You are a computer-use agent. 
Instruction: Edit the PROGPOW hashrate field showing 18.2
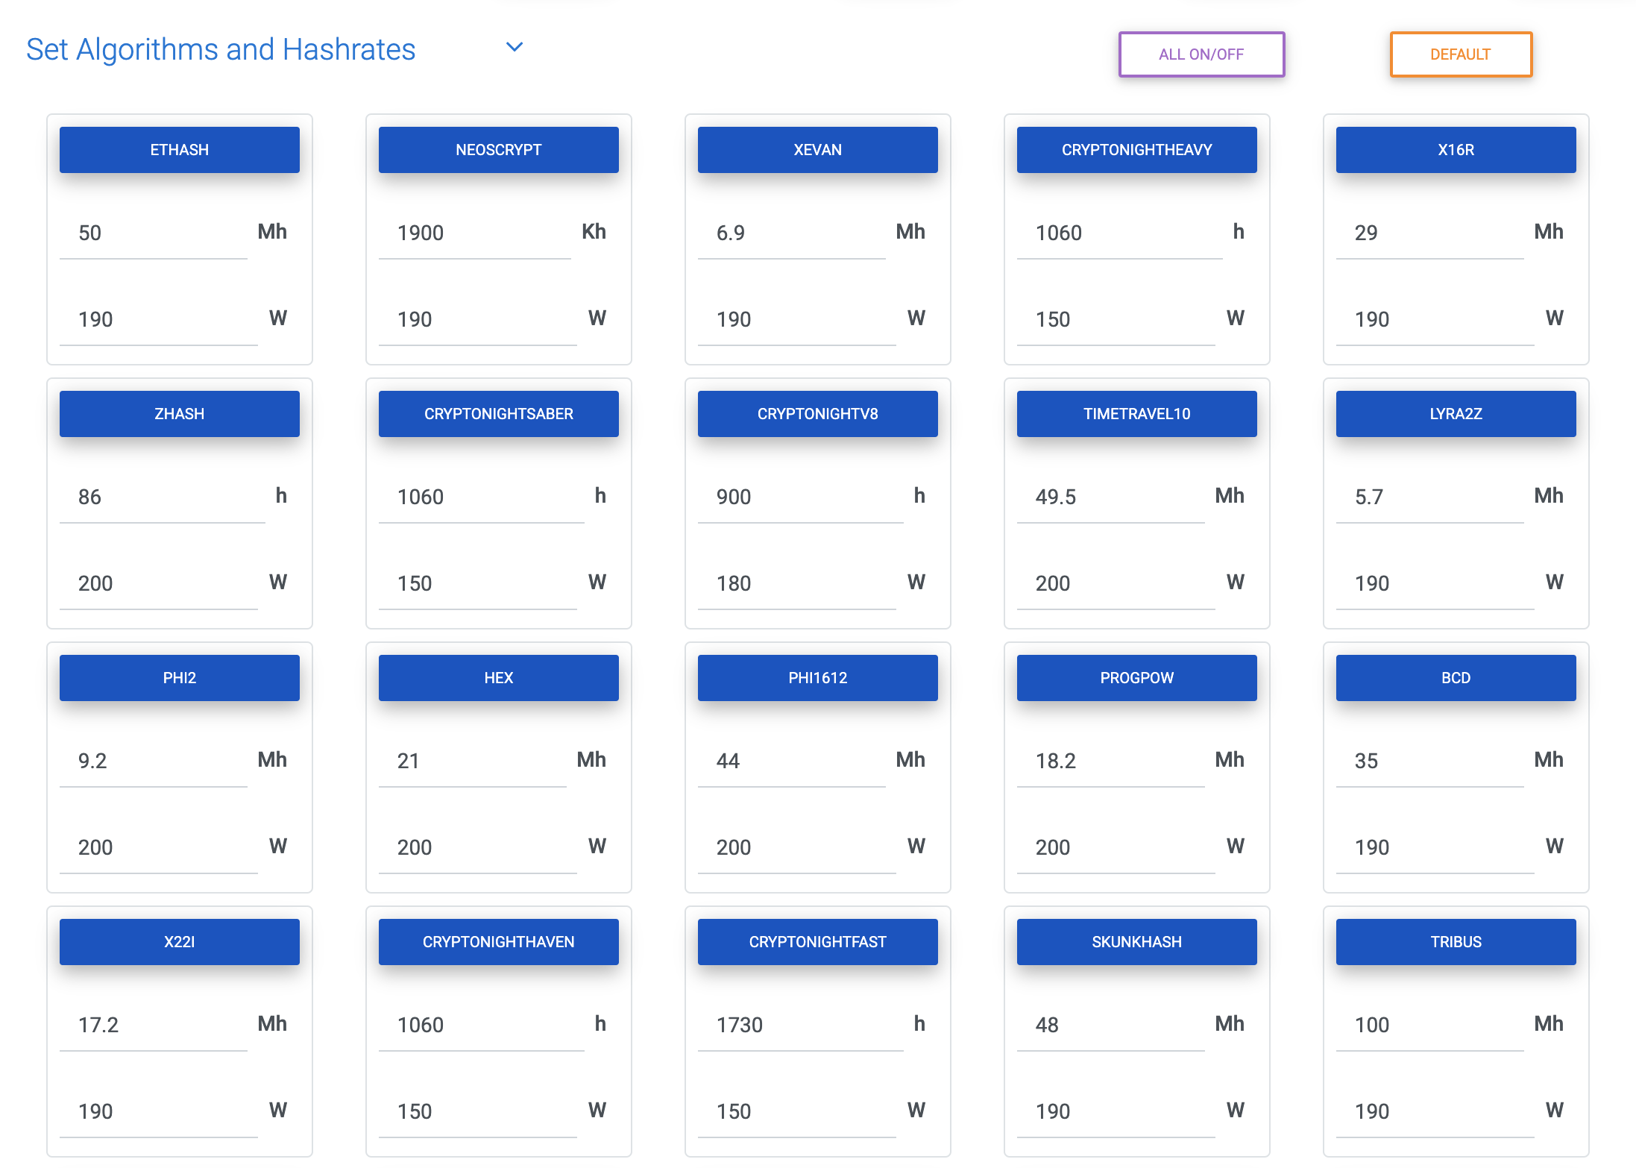(x=1111, y=762)
